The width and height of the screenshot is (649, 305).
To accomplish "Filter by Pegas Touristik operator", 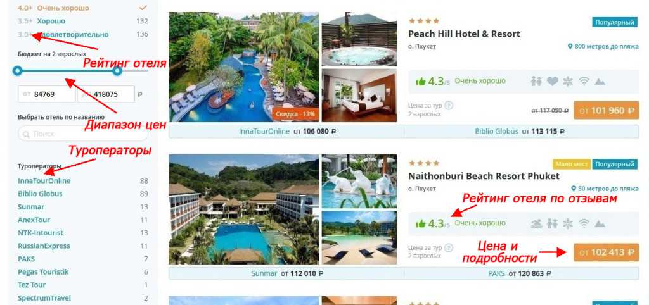I will coord(43,272).
